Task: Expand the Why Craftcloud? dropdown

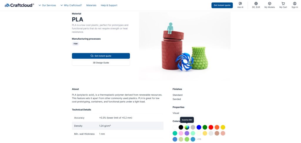Action: tap(71, 5)
